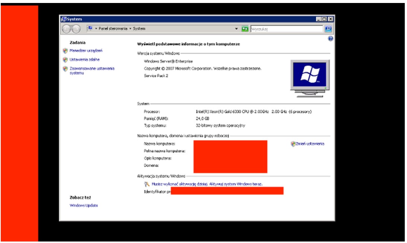This screenshot has width=407, height=243.
Task: Click the control panel icon in address bar
Action: click(x=90, y=28)
